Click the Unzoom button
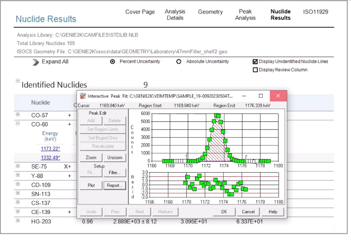This screenshot has width=351, height=240. pyautogui.click(x=115, y=157)
